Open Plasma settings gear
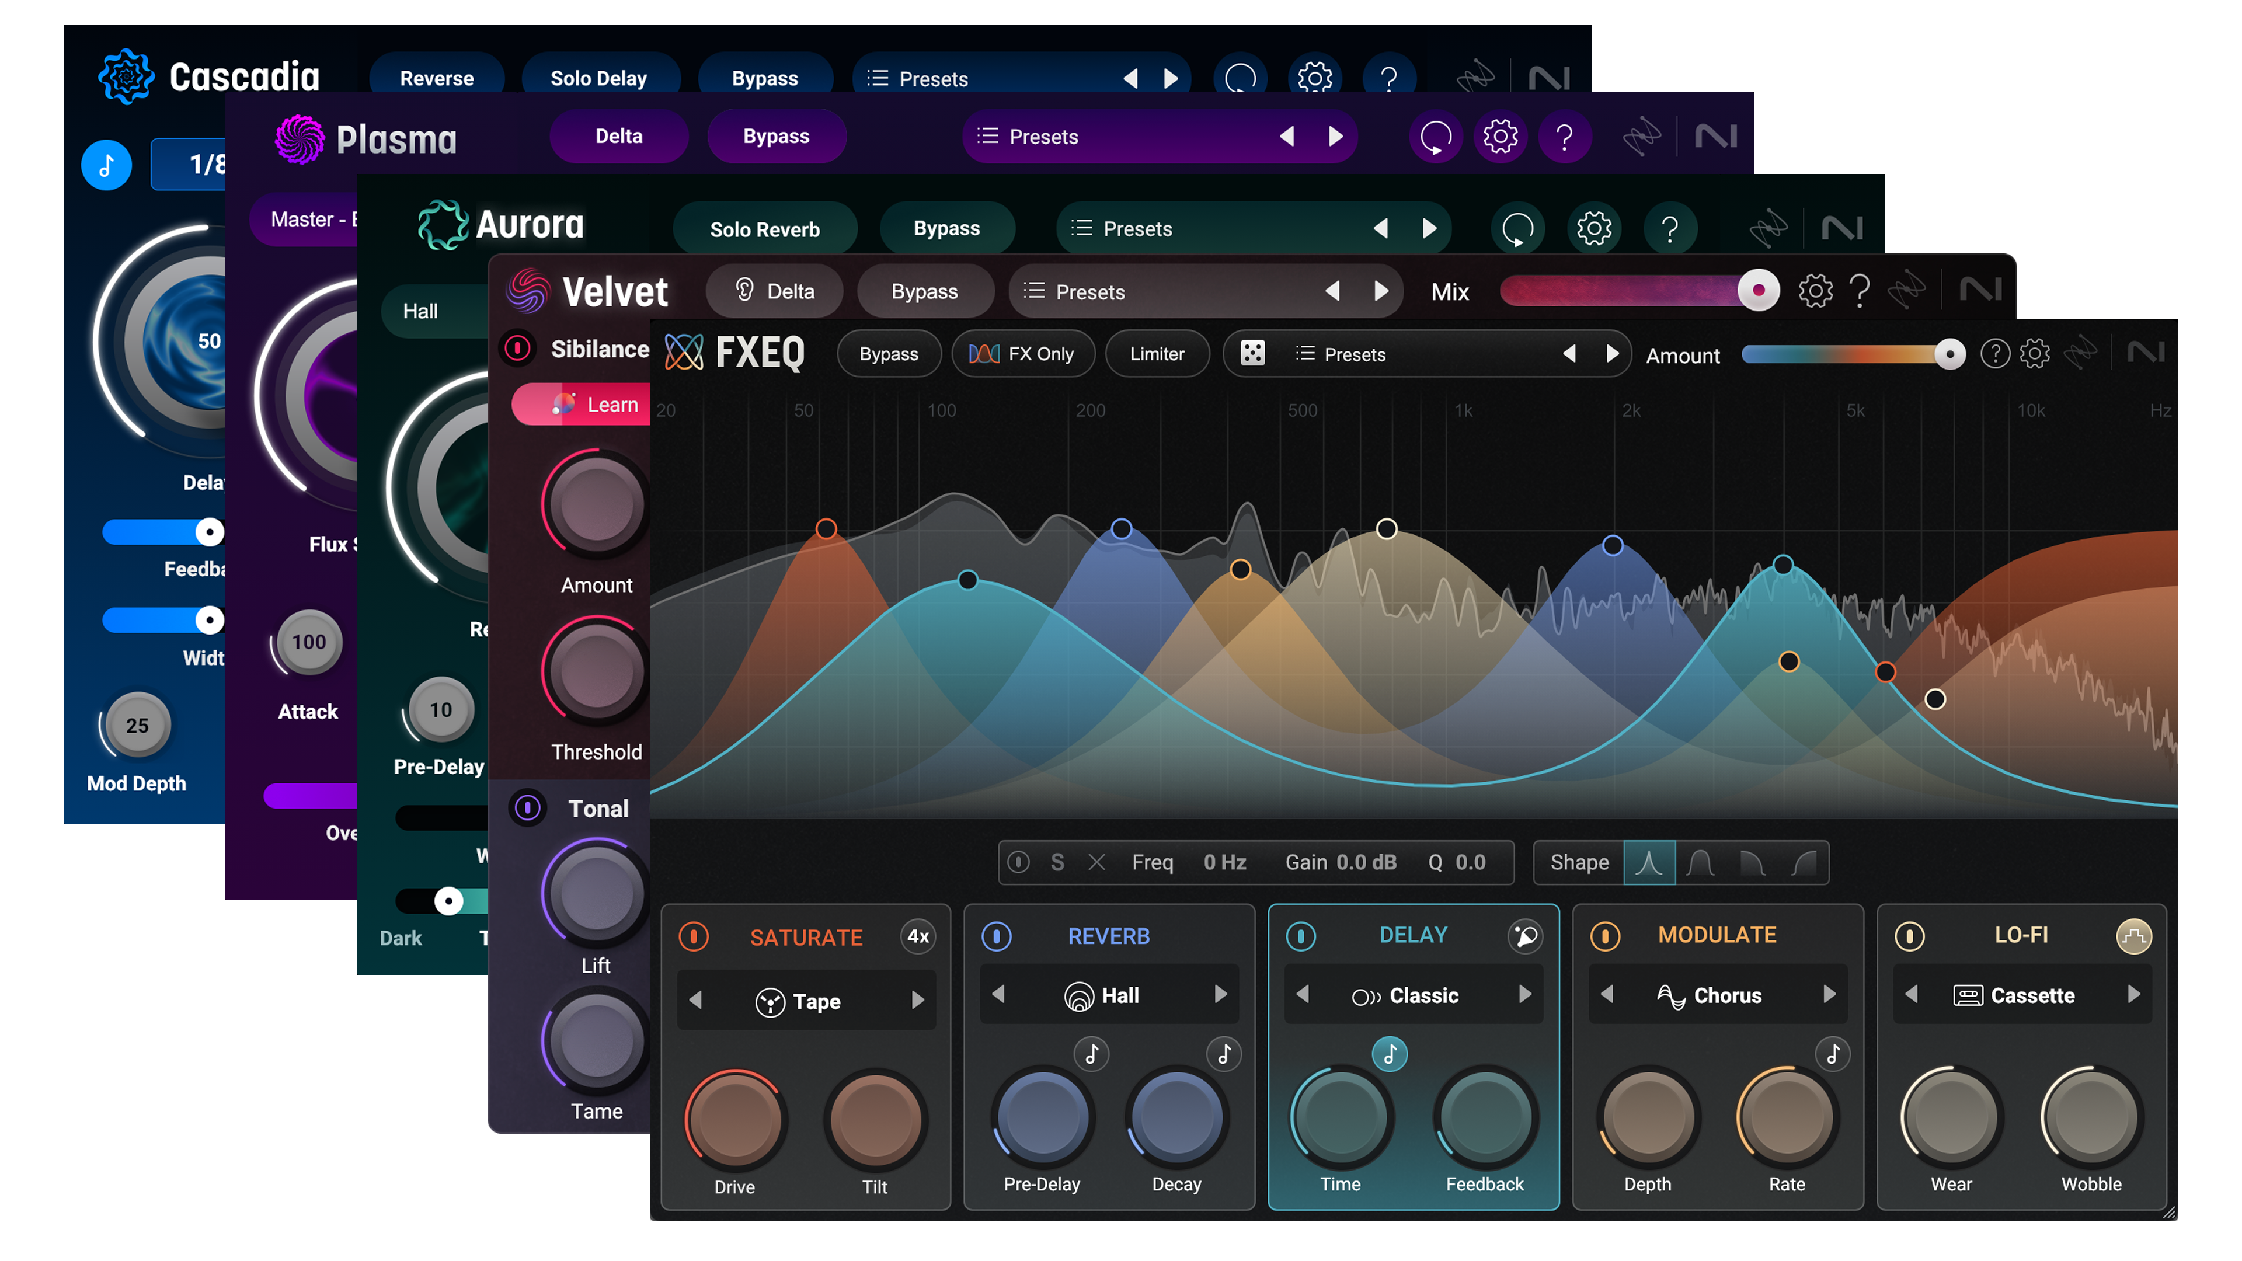The width and height of the screenshot is (2242, 1261). 1501,137
